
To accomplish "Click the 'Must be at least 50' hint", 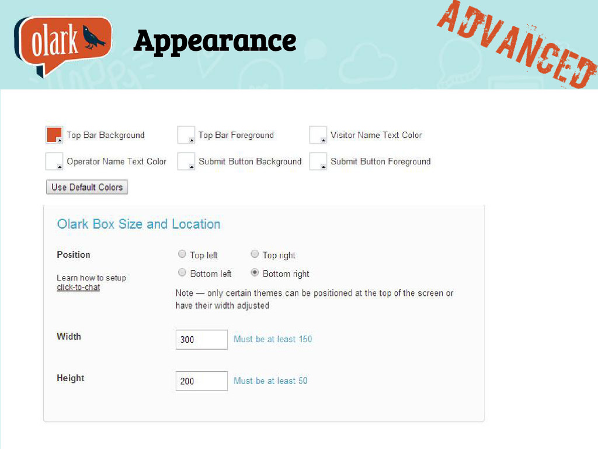I will click(270, 381).
